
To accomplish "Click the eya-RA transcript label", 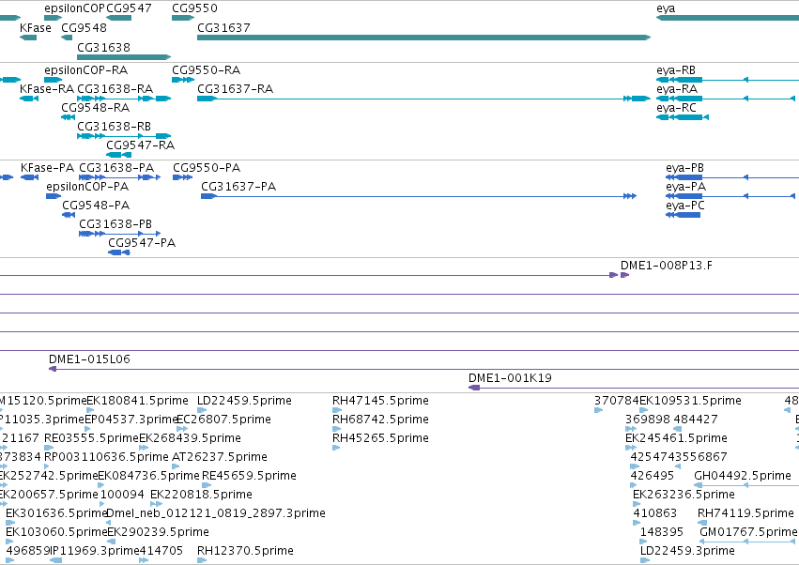I will (677, 89).
